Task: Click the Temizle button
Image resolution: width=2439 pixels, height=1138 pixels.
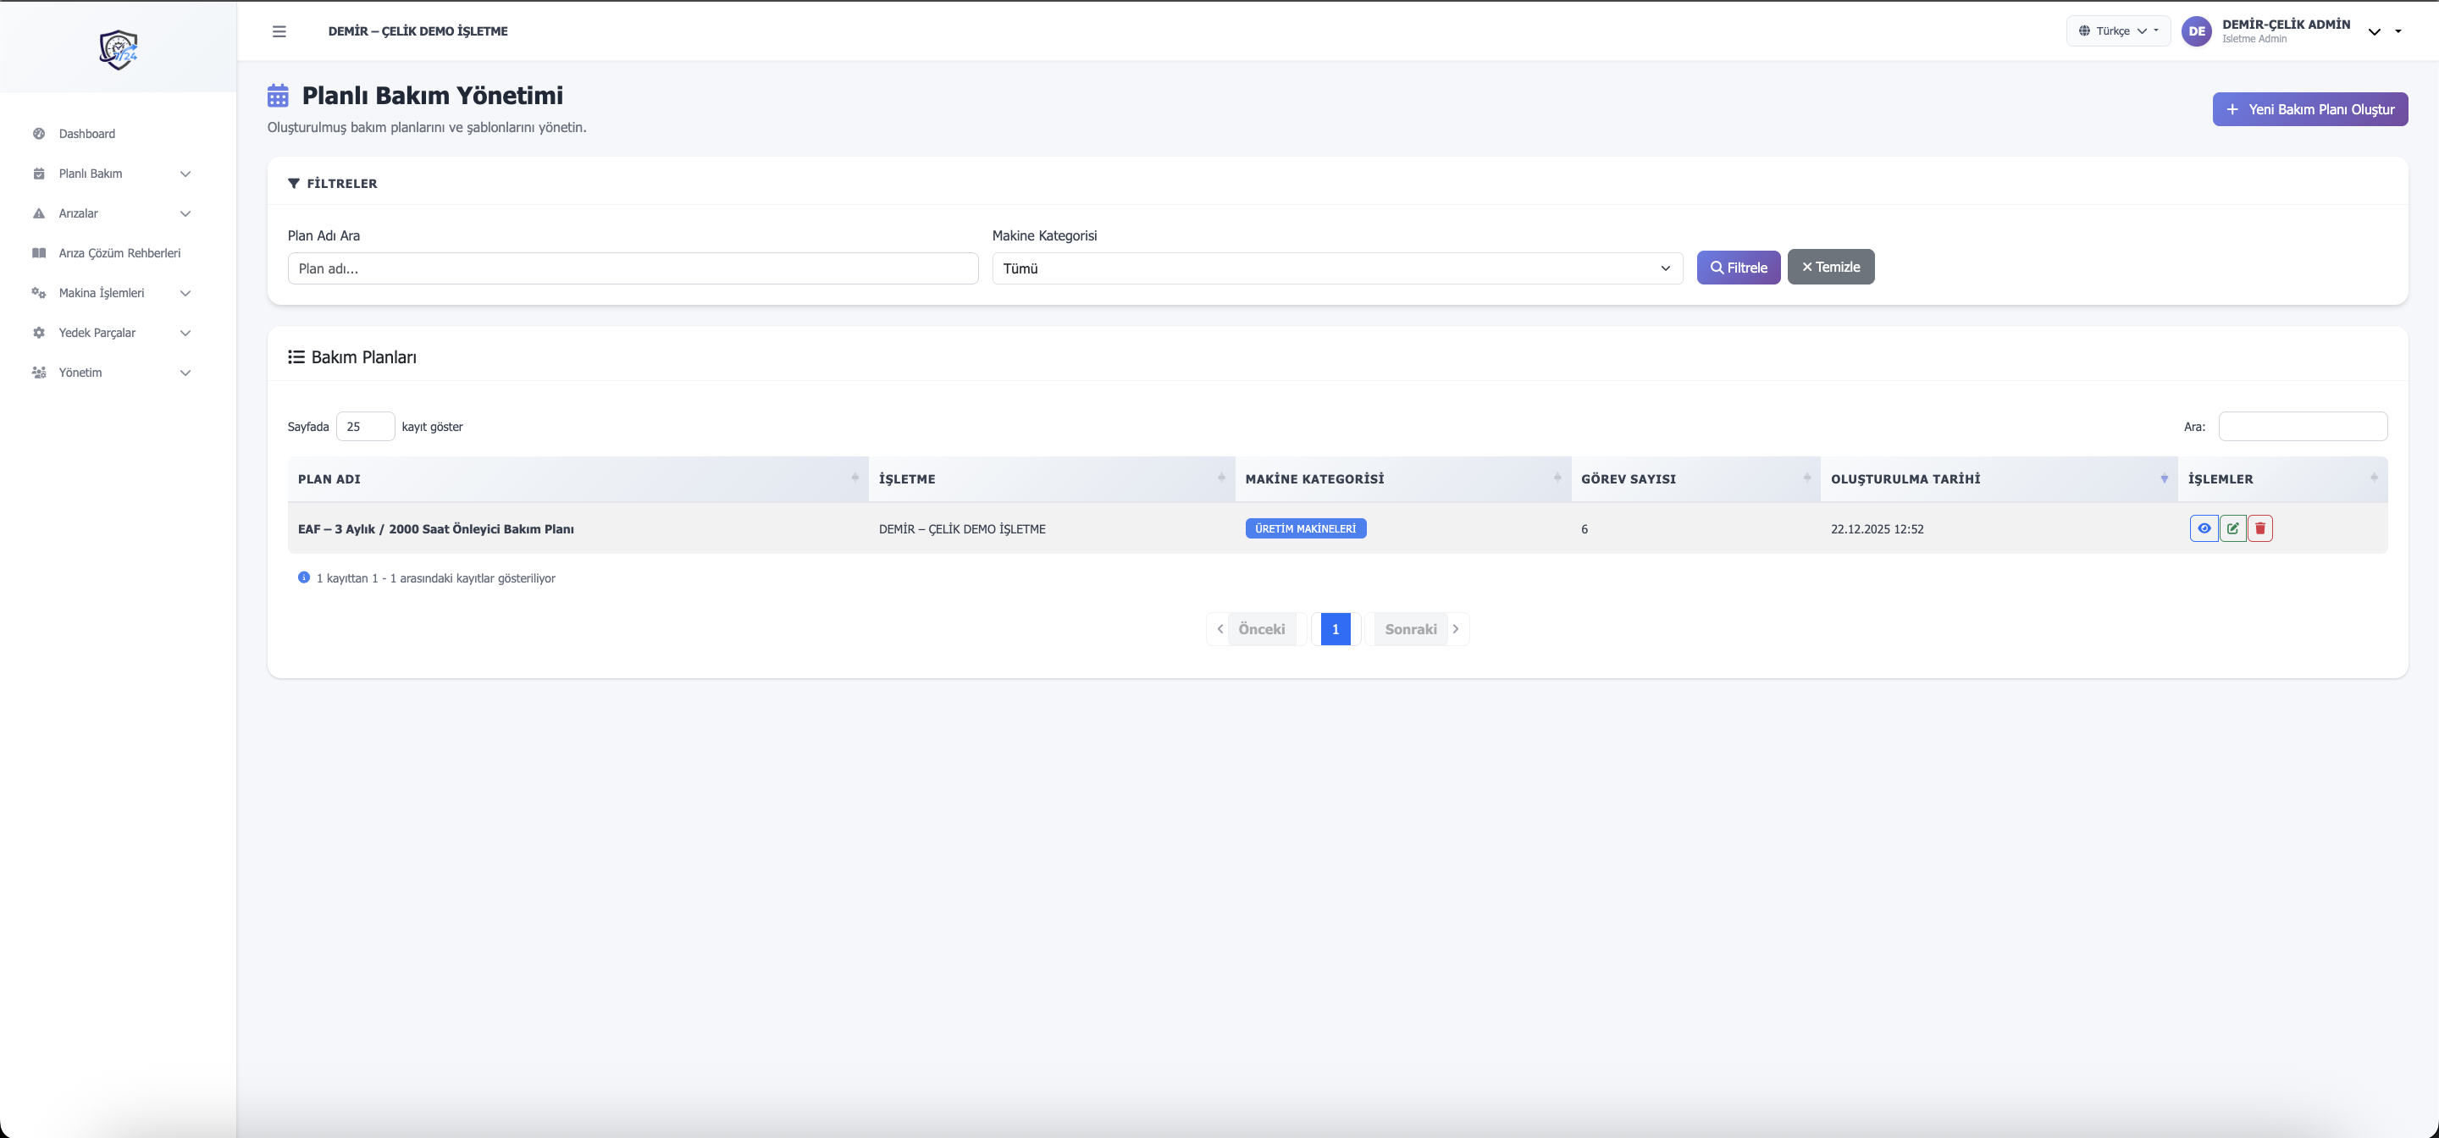Action: tap(1830, 267)
